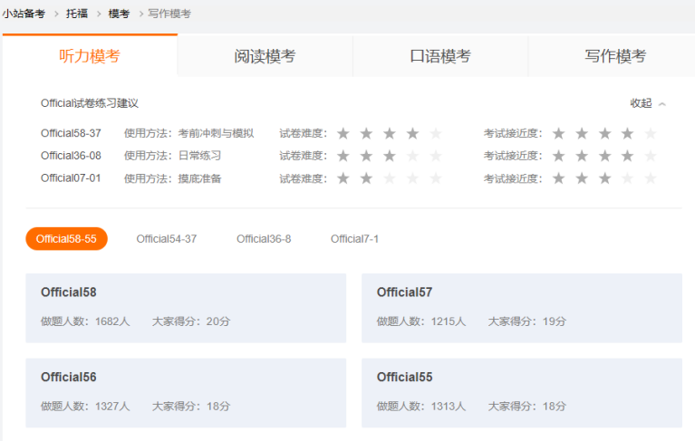Open the 口语模考 tab
Screen dimensions: 695x441
440,56
